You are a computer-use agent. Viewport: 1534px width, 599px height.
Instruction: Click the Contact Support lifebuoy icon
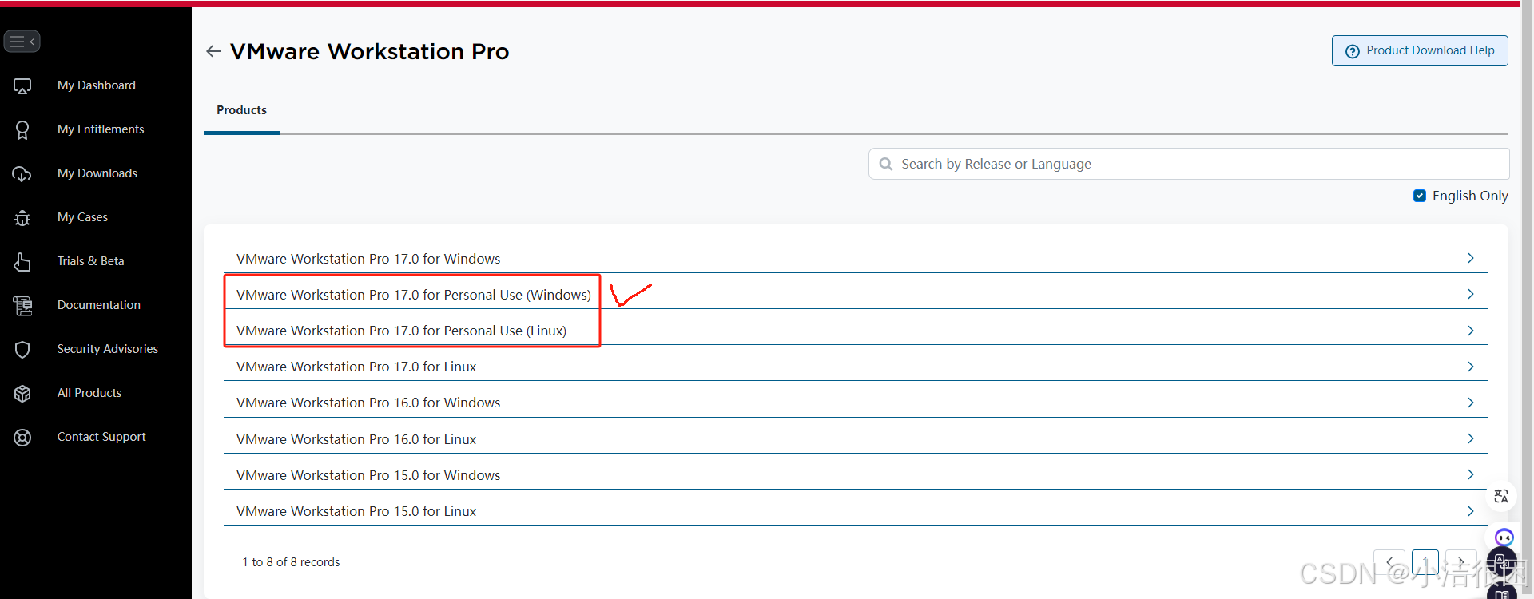click(22, 438)
